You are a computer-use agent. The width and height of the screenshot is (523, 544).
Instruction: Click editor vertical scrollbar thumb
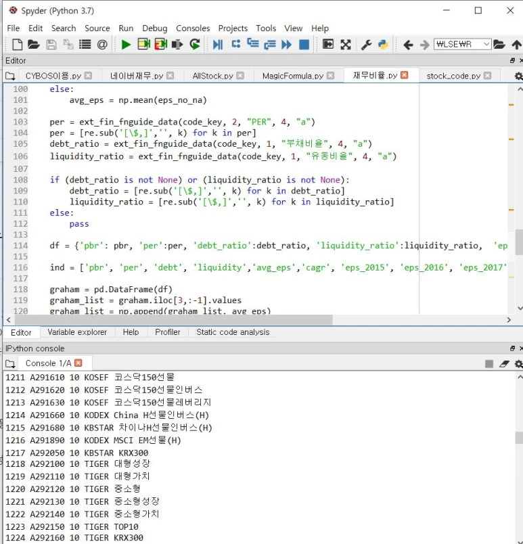click(x=519, y=242)
